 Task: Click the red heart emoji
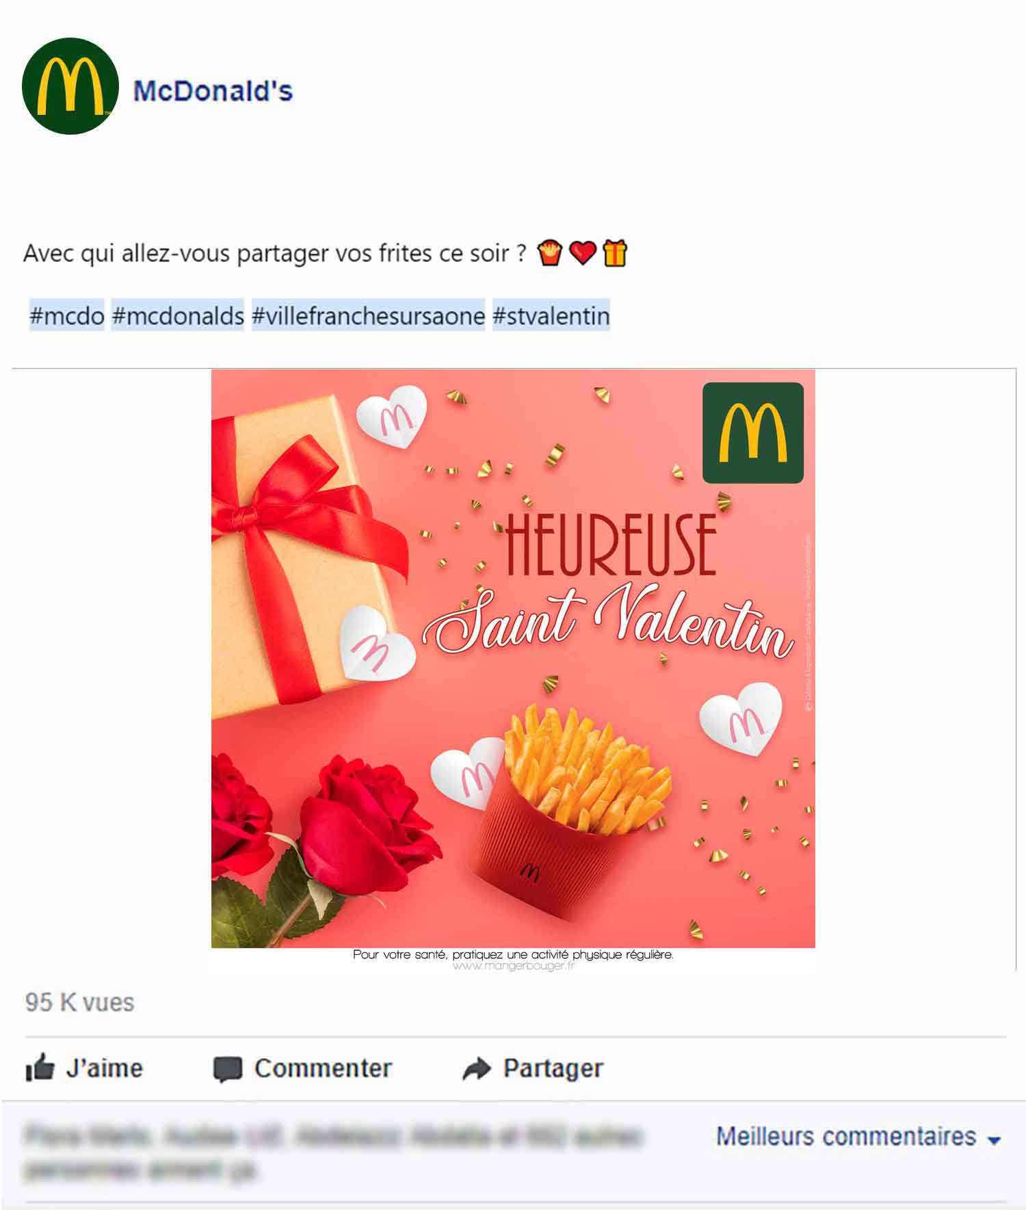[583, 253]
